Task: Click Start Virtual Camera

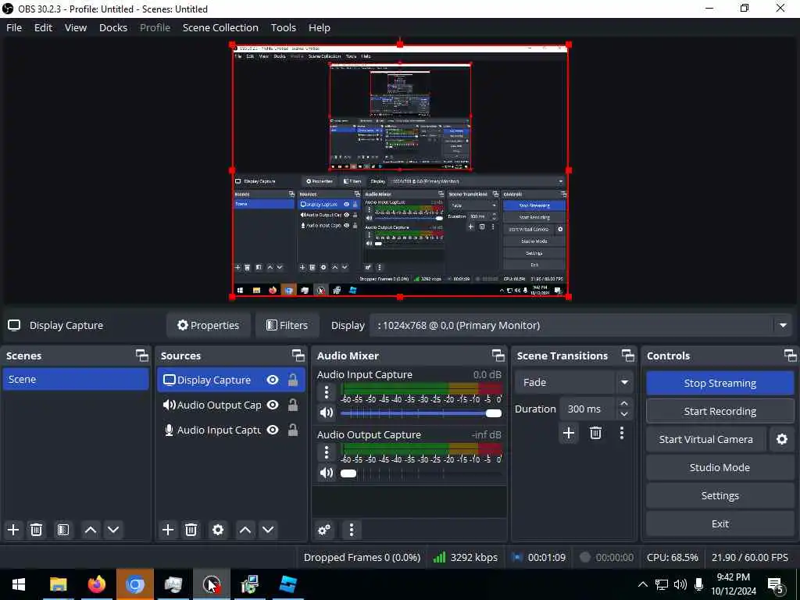Action: (x=706, y=439)
